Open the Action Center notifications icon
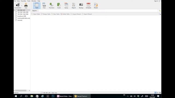The width and height of the screenshot is (175, 98). pyautogui.click(x=158, y=96)
